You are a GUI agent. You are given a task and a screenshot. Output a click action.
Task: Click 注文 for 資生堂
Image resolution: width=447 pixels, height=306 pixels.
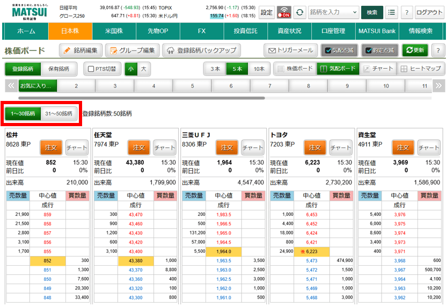(403, 148)
